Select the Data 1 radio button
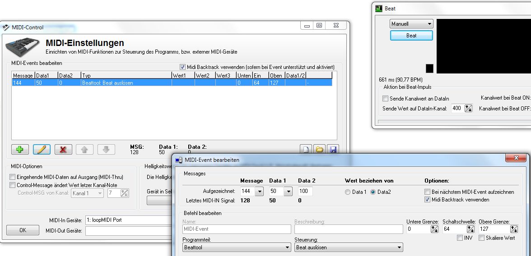 [348, 192]
